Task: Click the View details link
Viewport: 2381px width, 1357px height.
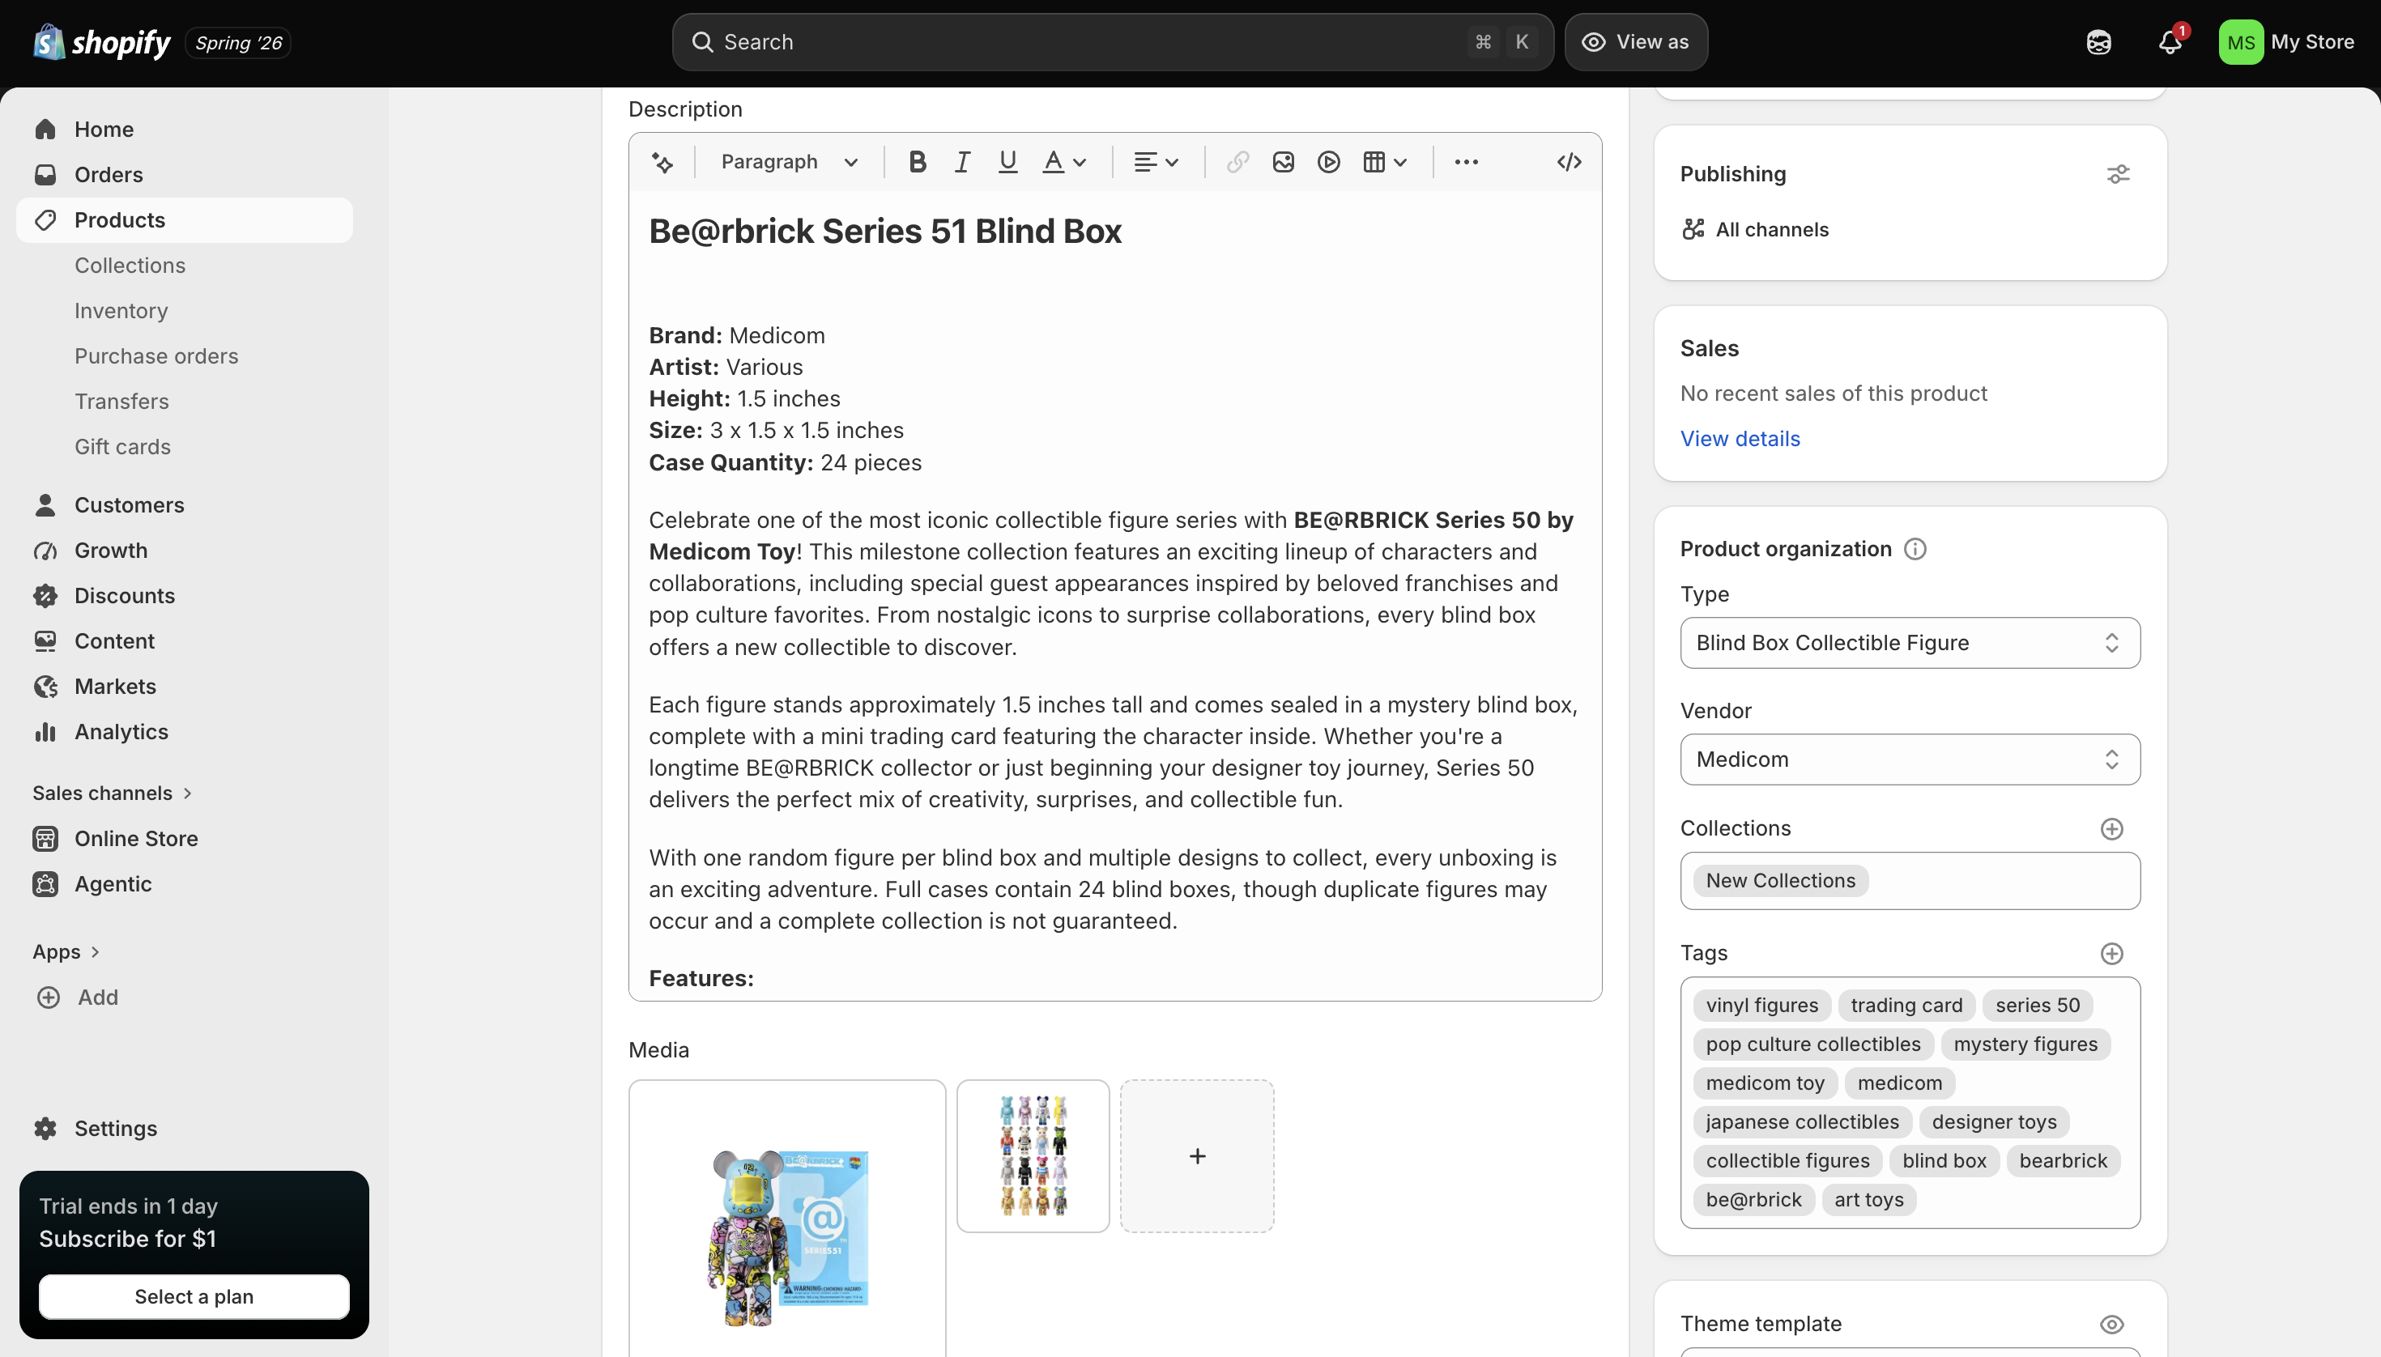Action: point(1740,439)
